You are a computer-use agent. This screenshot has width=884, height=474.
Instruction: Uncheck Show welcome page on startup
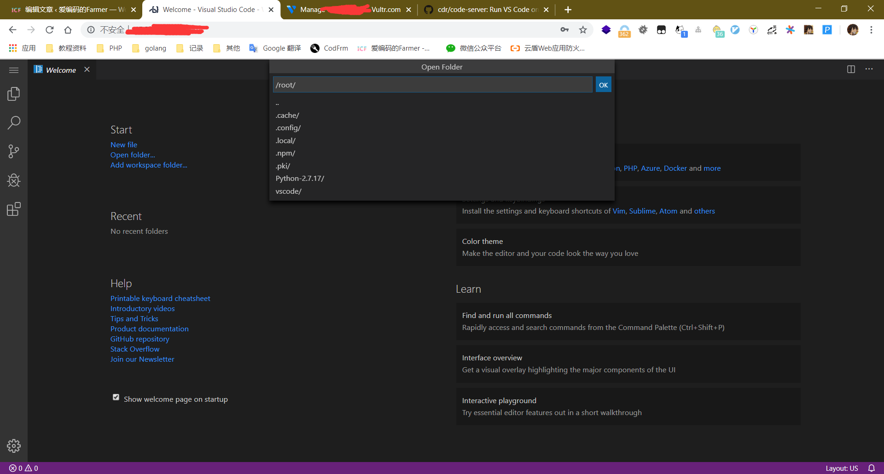pos(116,398)
